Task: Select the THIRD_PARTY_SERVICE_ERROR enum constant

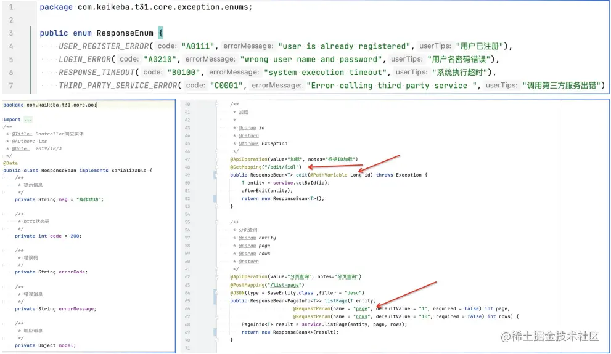Action: tap(118, 86)
